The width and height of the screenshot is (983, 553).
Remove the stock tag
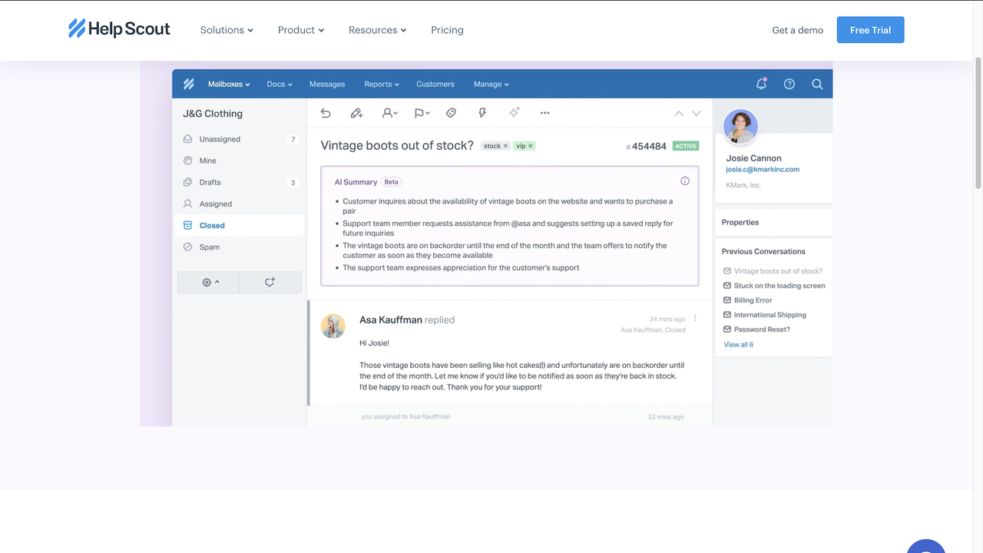505,146
